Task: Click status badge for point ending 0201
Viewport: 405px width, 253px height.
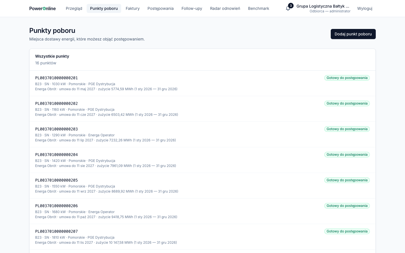Action: pyautogui.click(x=347, y=78)
